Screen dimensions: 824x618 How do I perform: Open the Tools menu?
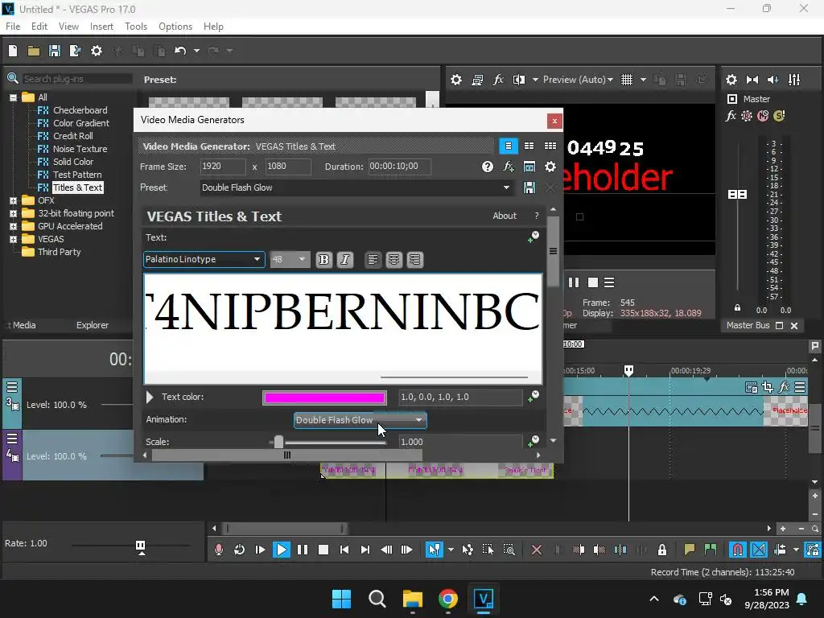135,27
